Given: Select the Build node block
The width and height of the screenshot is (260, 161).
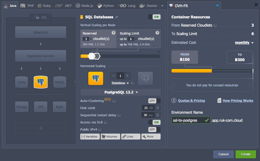Looking at the screenshot, I should pyautogui.click(x=60, y=107).
